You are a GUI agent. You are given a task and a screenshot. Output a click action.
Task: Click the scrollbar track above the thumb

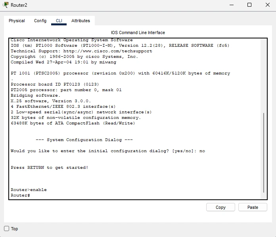263,75
